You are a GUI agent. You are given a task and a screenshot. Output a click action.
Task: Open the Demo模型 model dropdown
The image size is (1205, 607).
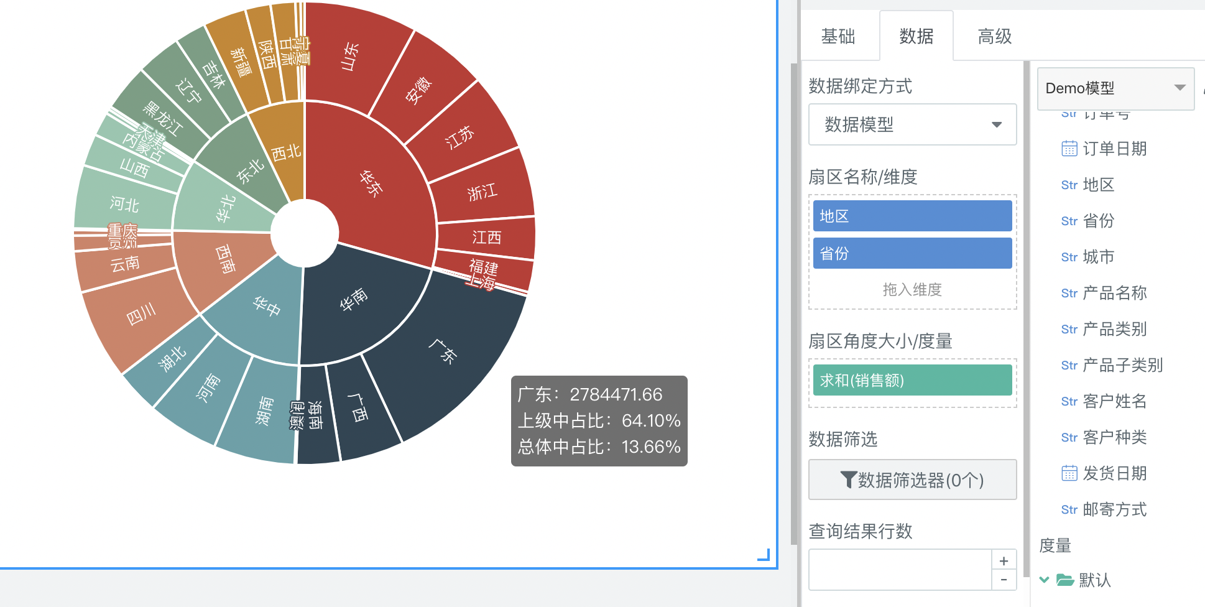pyautogui.click(x=1115, y=88)
